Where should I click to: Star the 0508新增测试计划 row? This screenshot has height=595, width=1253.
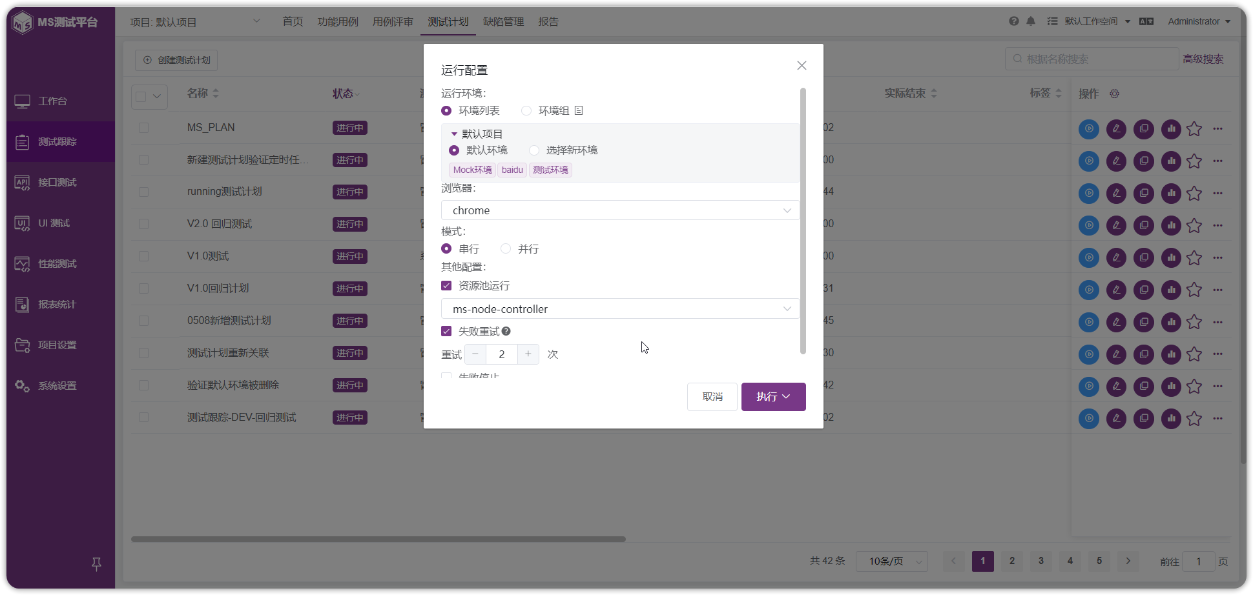1194,322
